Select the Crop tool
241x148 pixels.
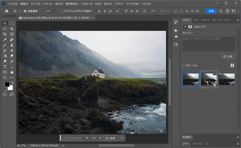pyautogui.click(x=5, y=34)
